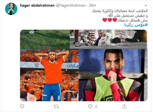Image resolution: width=153 pixels, height=112 pixels.
Task: Open the 34m timestamp link
Action: [x=92, y=6]
